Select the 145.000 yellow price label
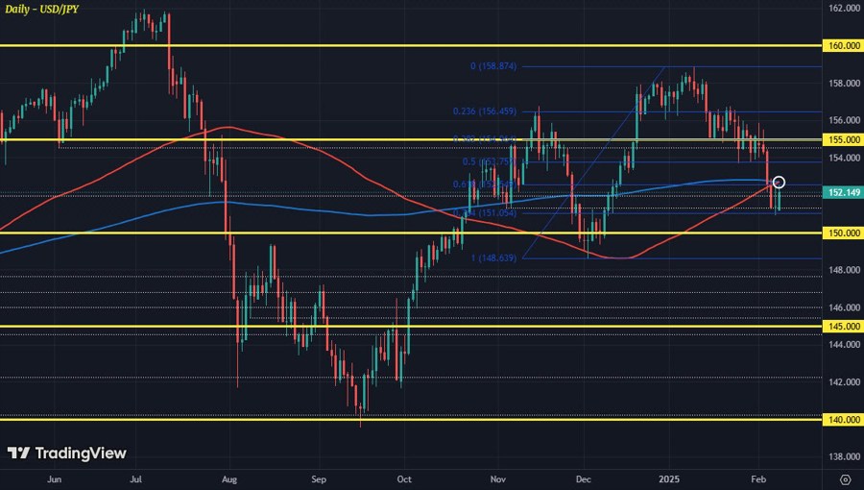 [843, 327]
